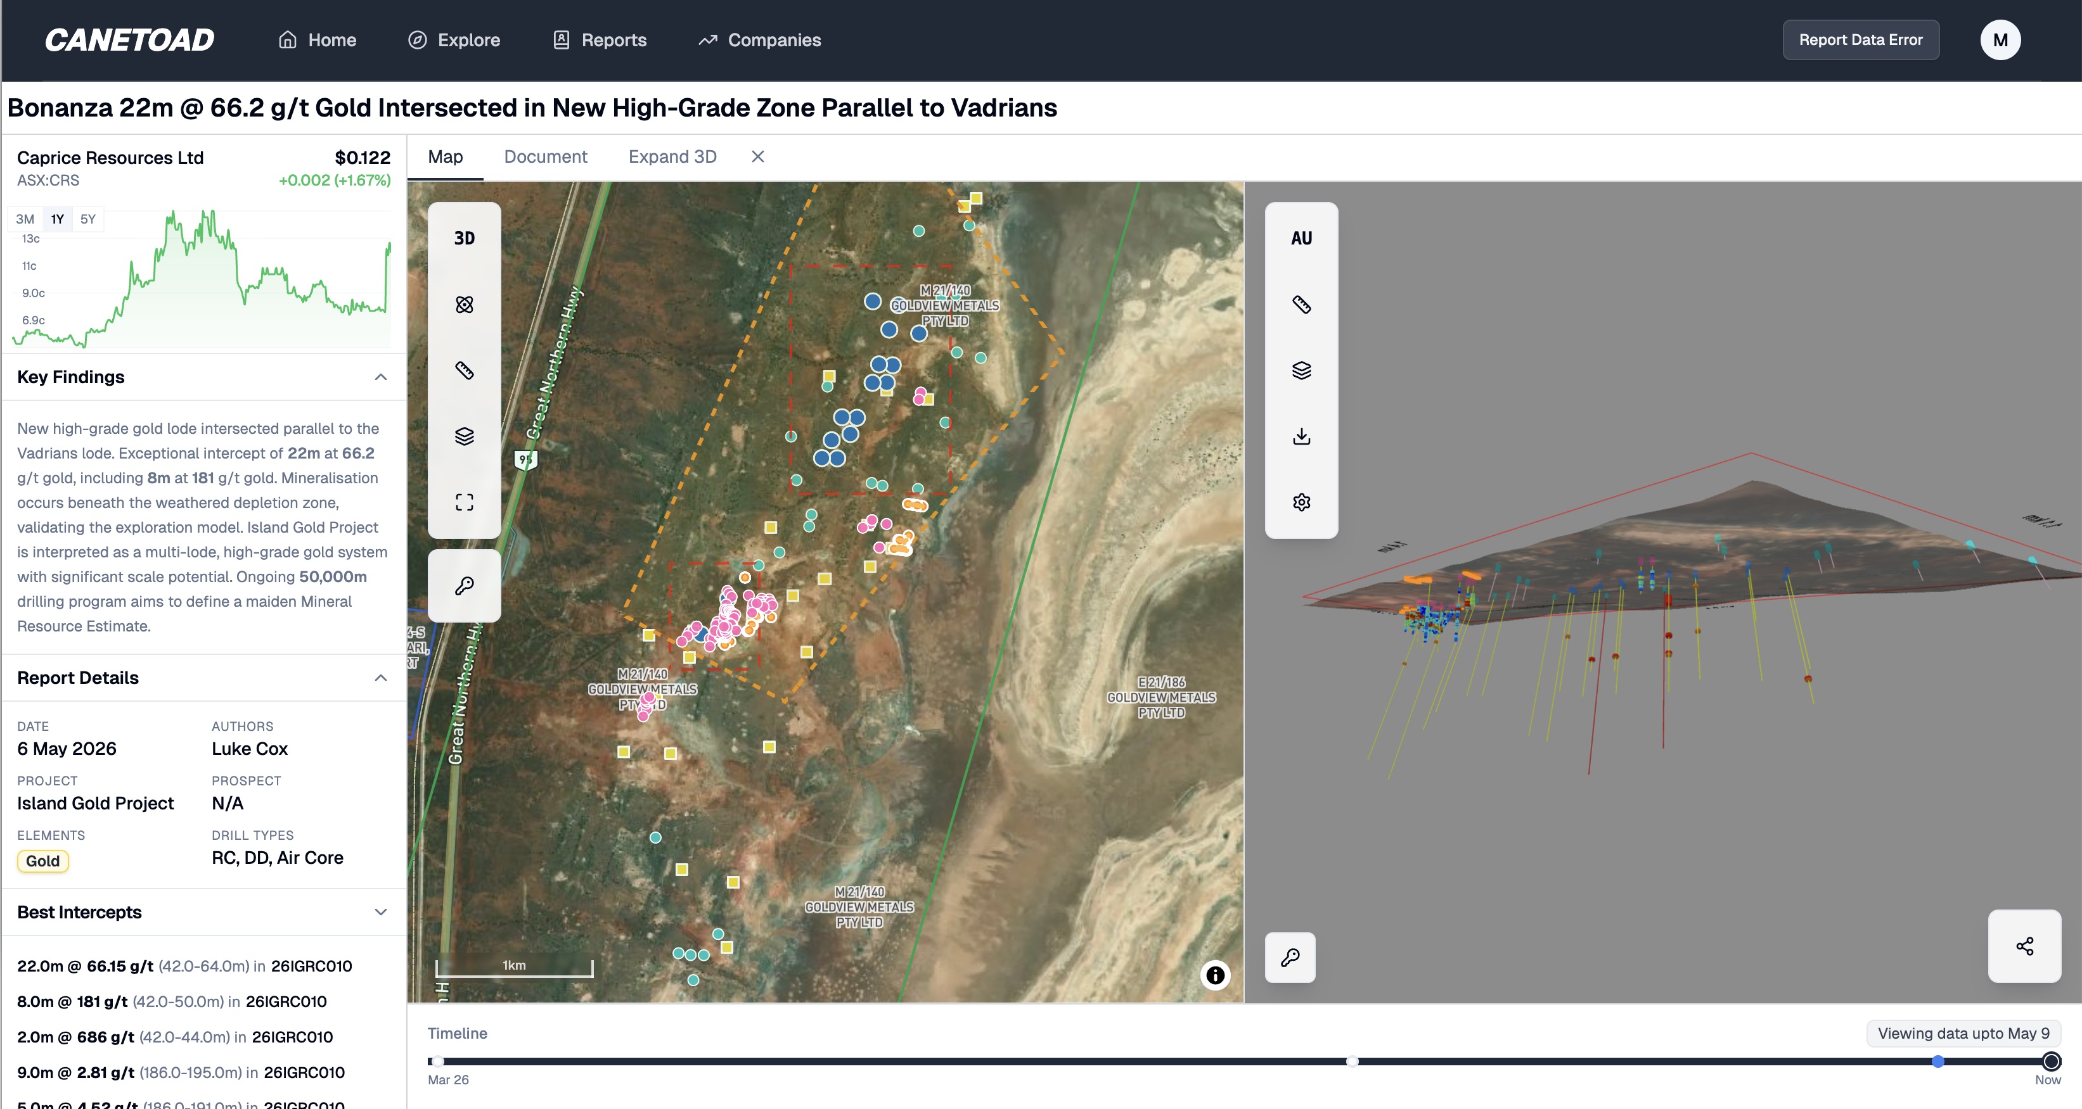Click the 3D view download icon
Viewport: 2082px width, 1109px height.
1301,436
